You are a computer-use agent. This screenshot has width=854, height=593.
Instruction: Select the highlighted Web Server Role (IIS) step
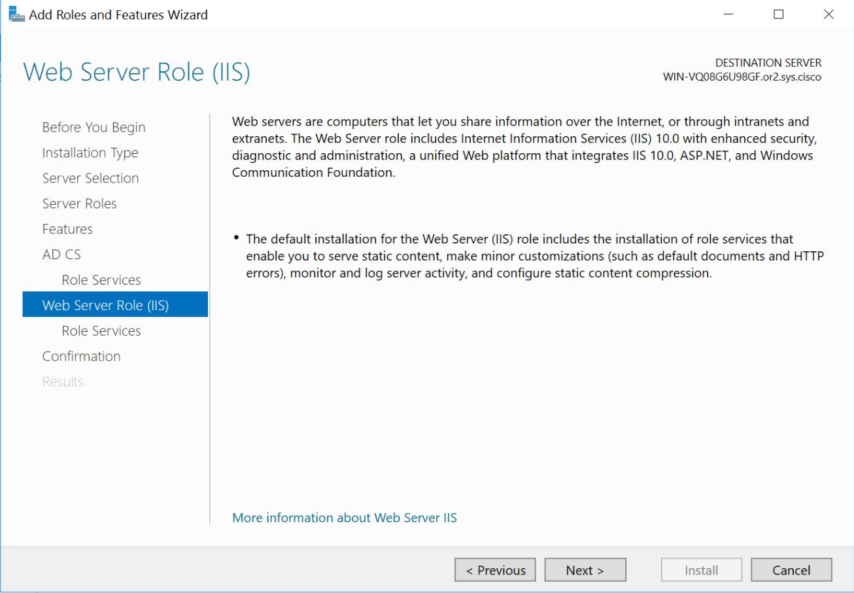(105, 305)
